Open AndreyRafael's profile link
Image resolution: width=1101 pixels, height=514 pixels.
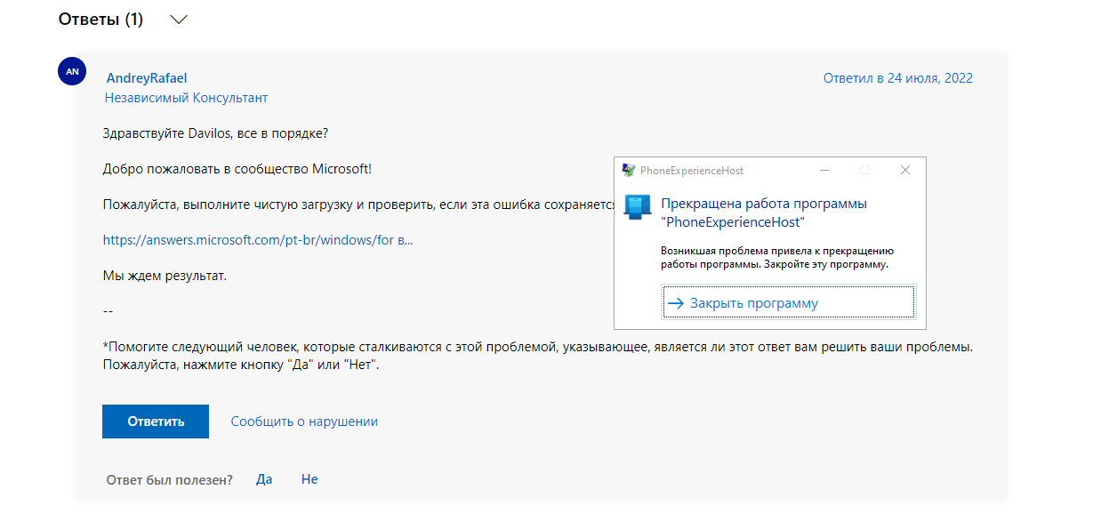(147, 78)
